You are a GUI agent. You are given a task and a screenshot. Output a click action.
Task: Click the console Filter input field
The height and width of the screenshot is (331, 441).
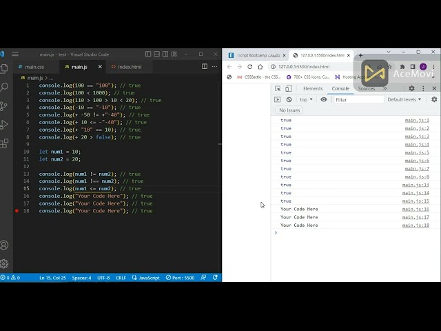358,99
